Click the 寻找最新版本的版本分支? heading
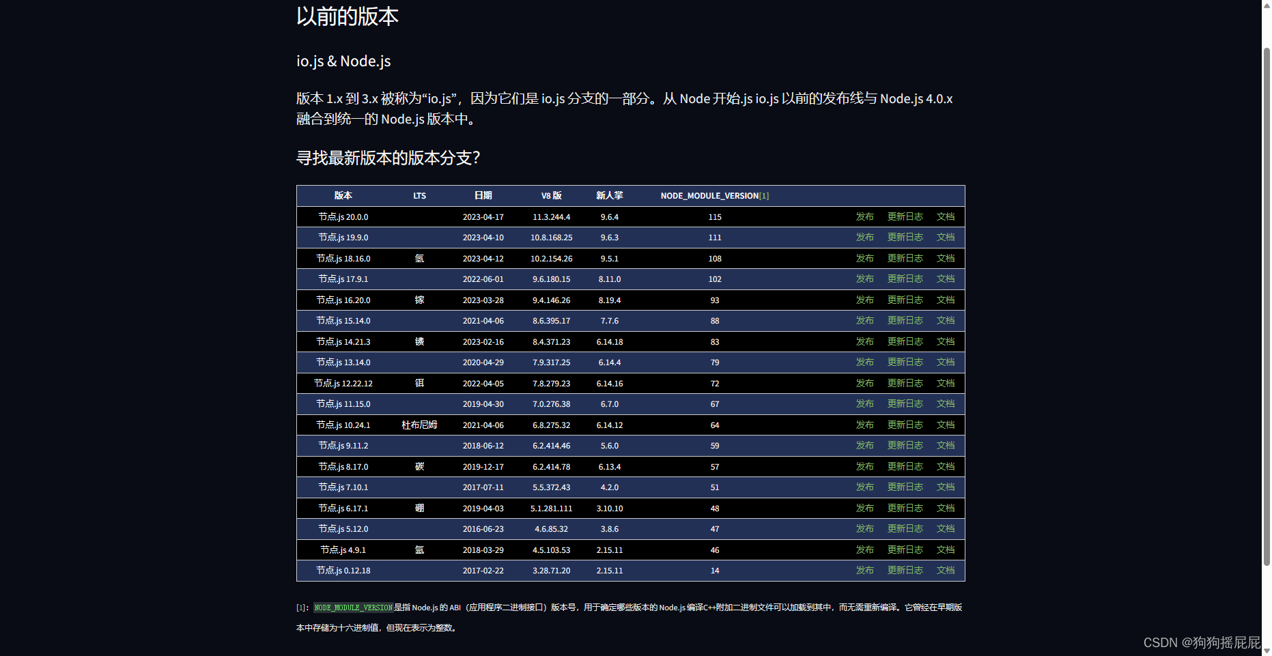 point(388,158)
